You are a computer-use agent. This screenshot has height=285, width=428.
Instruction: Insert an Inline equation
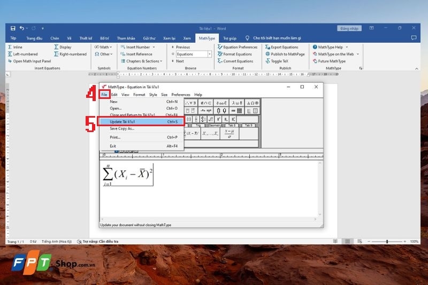[16, 47]
